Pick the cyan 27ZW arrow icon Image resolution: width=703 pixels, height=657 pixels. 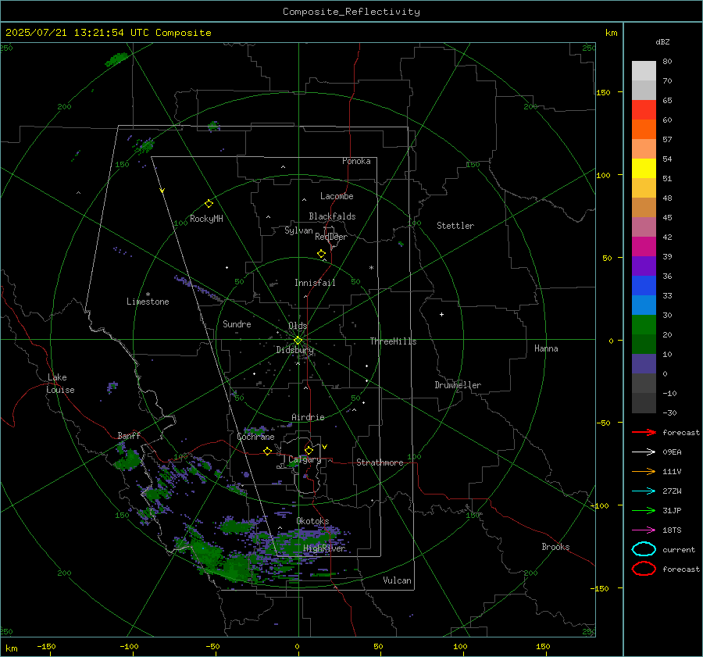coord(644,491)
